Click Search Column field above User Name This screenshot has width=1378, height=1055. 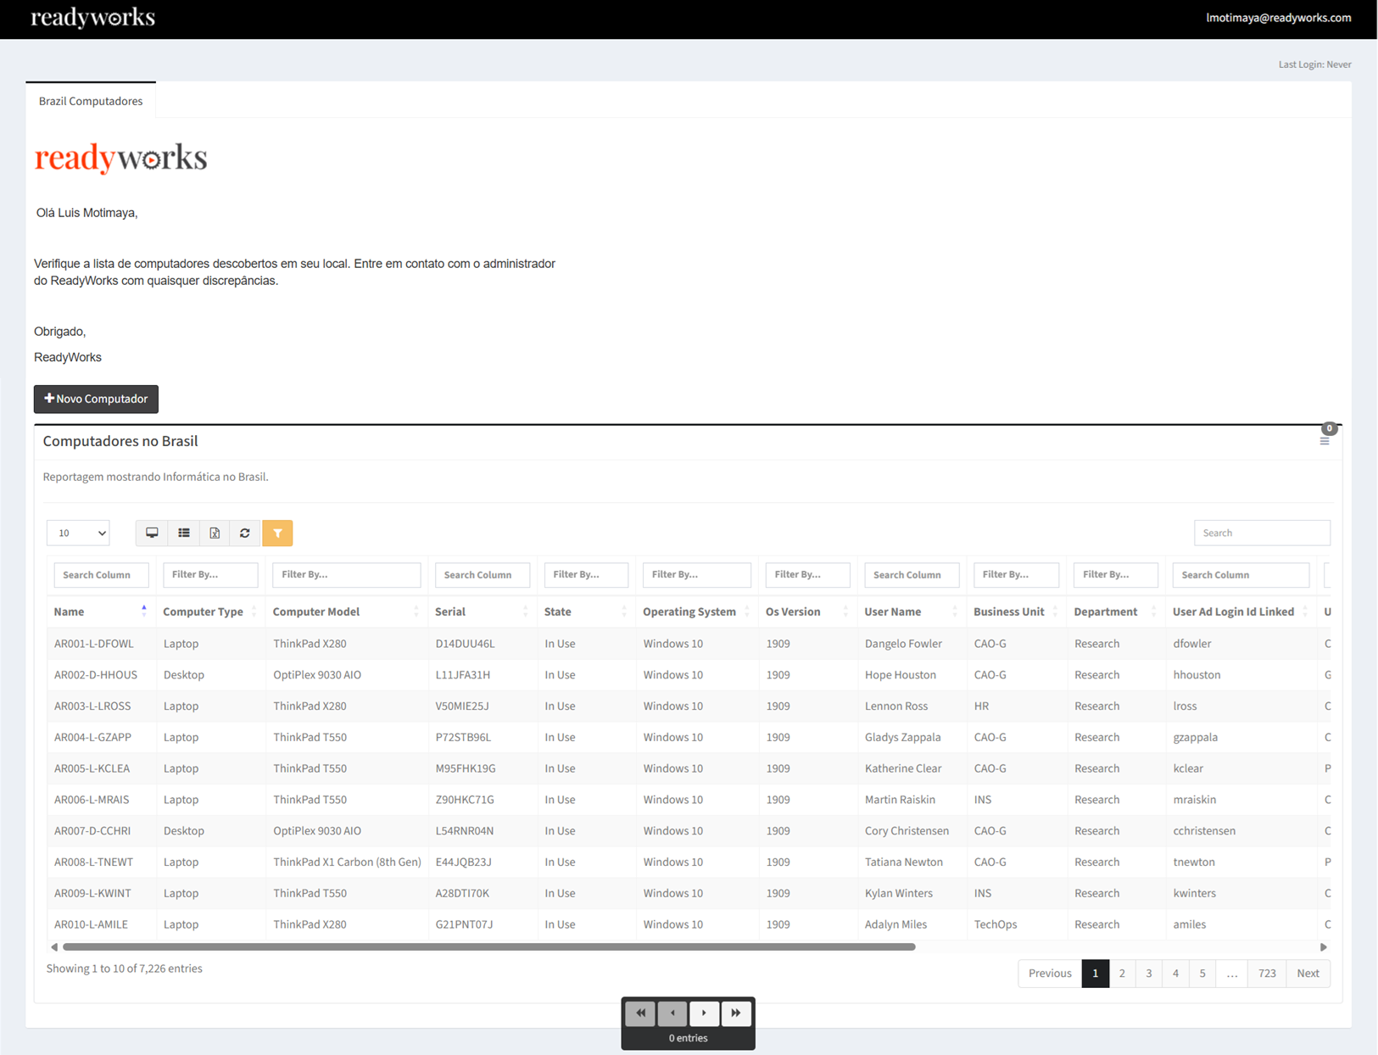pos(912,575)
